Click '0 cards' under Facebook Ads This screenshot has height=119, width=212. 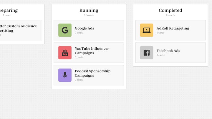pos(160,55)
